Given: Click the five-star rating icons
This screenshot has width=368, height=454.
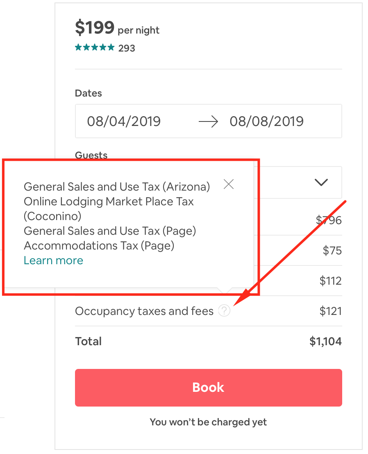Looking at the screenshot, I should (x=95, y=48).
